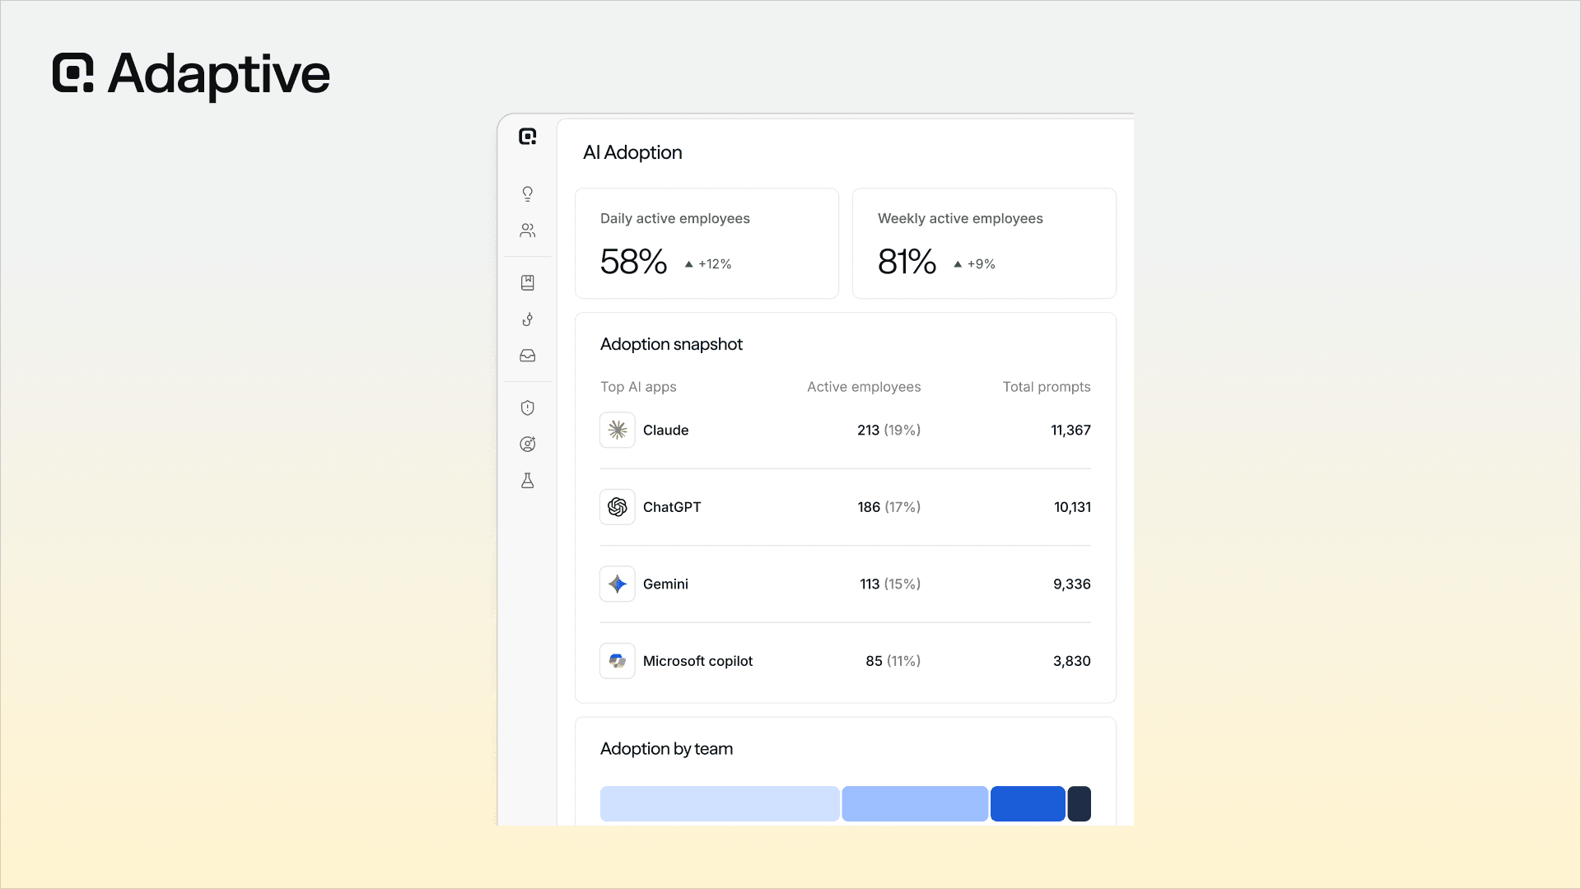Viewport: 1581px width, 889px height.
Task: Click the flame sidebar icon
Action: point(528,319)
